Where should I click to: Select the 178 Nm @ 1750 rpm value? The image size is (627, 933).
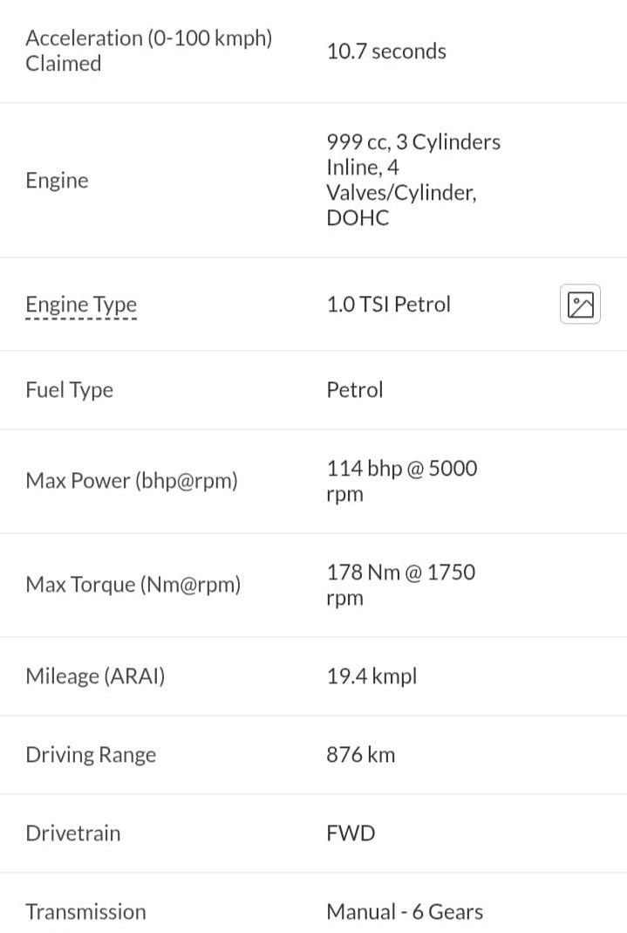(x=401, y=585)
